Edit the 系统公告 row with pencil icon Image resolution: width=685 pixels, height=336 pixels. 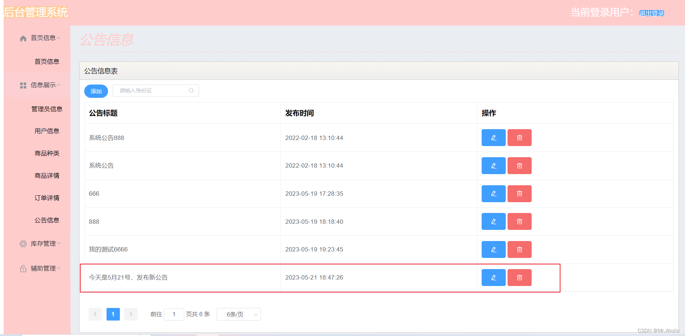click(494, 166)
